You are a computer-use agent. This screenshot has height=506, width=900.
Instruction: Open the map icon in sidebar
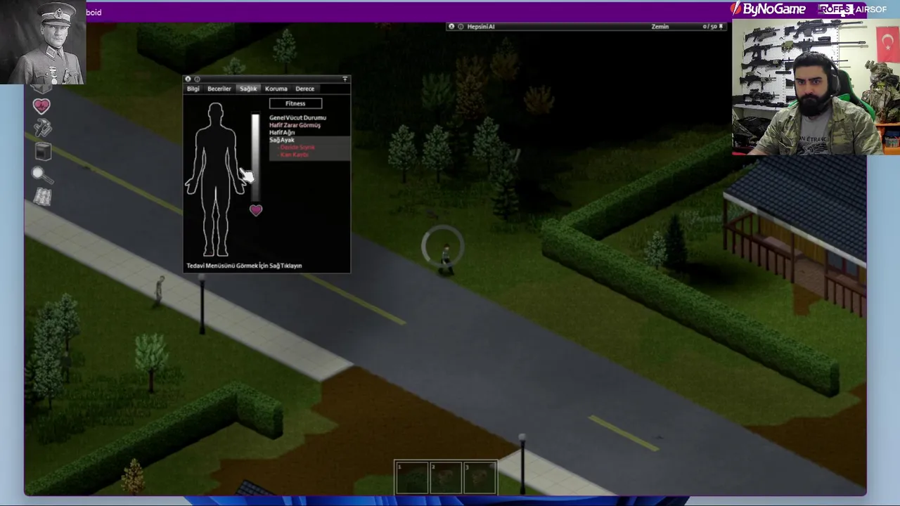coord(42,197)
